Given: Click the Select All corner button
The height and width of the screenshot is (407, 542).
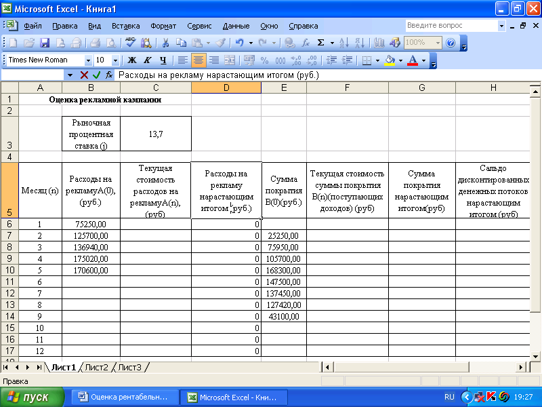Looking at the screenshot, I should [9, 88].
